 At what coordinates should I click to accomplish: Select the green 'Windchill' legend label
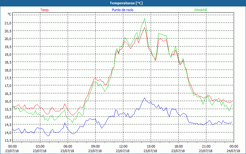tap(200, 10)
